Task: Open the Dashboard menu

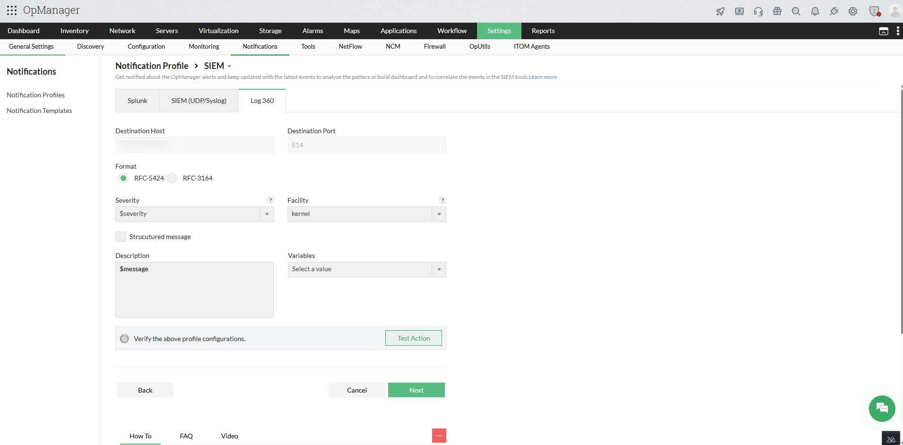Action: click(24, 31)
